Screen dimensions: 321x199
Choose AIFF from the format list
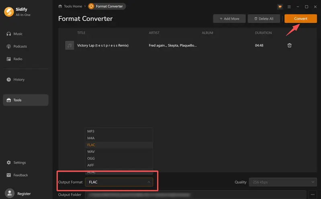119,165
